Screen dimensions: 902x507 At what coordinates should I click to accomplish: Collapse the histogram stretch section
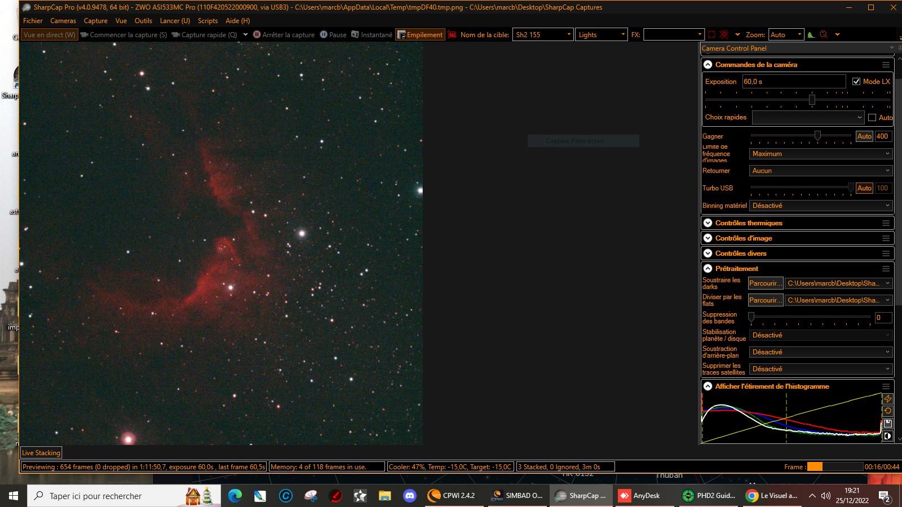708,386
